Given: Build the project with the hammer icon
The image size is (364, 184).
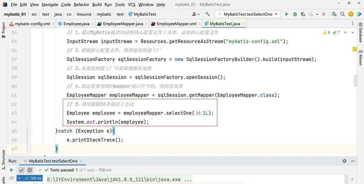Looking at the screenshot, I should 208,14.
